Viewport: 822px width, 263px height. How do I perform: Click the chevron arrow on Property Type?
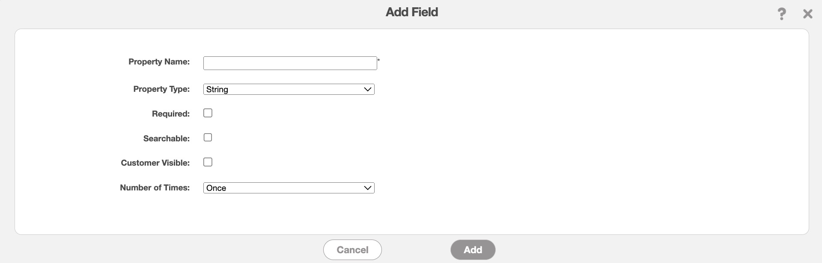point(367,89)
